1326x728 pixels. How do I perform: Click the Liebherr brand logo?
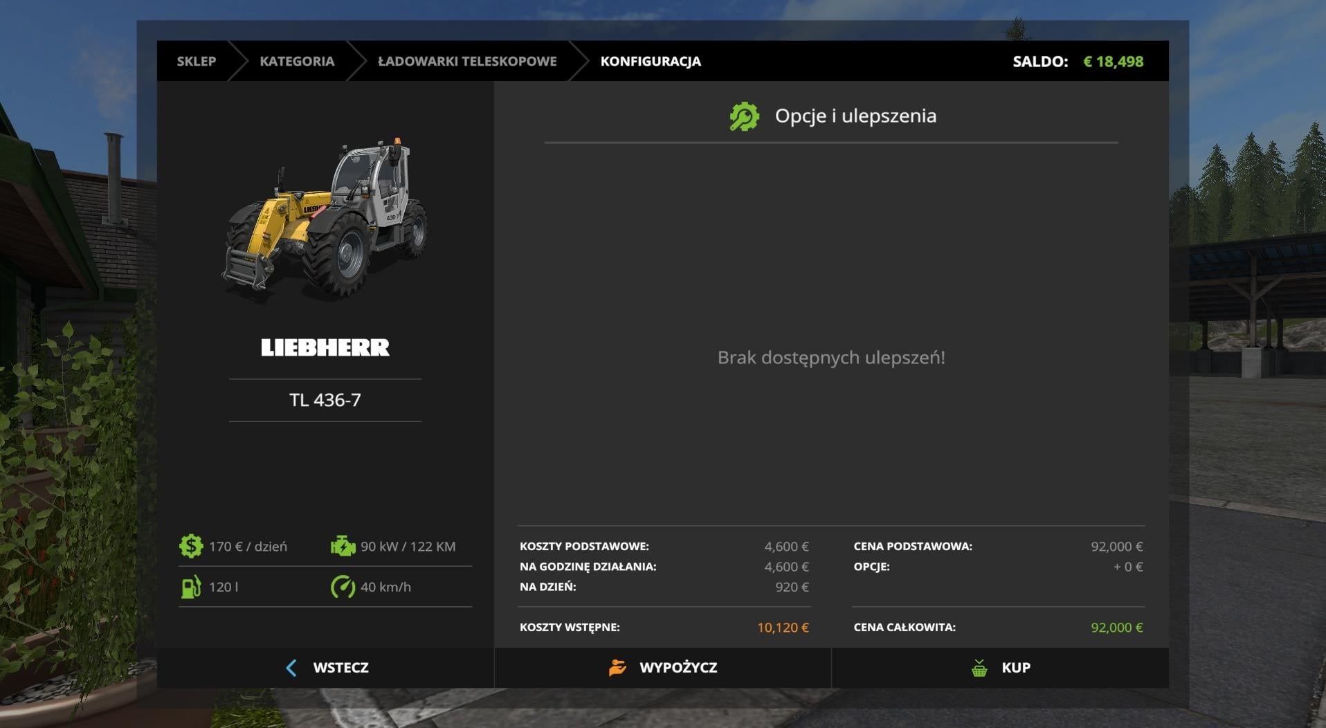tap(325, 347)
